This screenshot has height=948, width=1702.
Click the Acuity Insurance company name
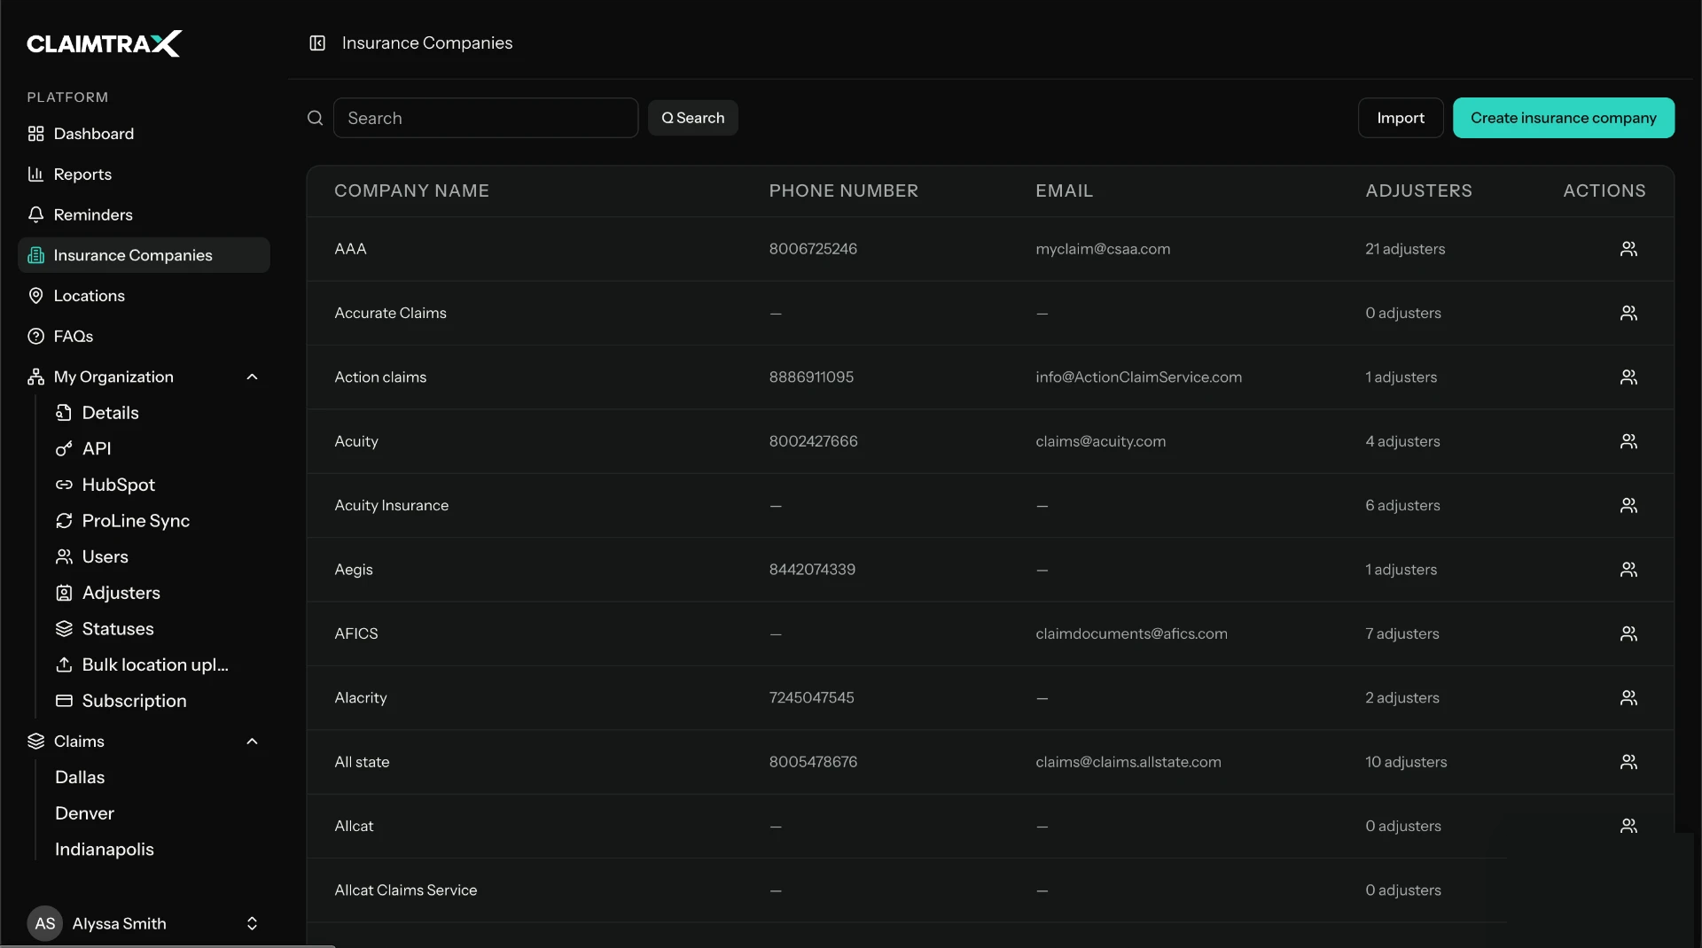(391, 506)
